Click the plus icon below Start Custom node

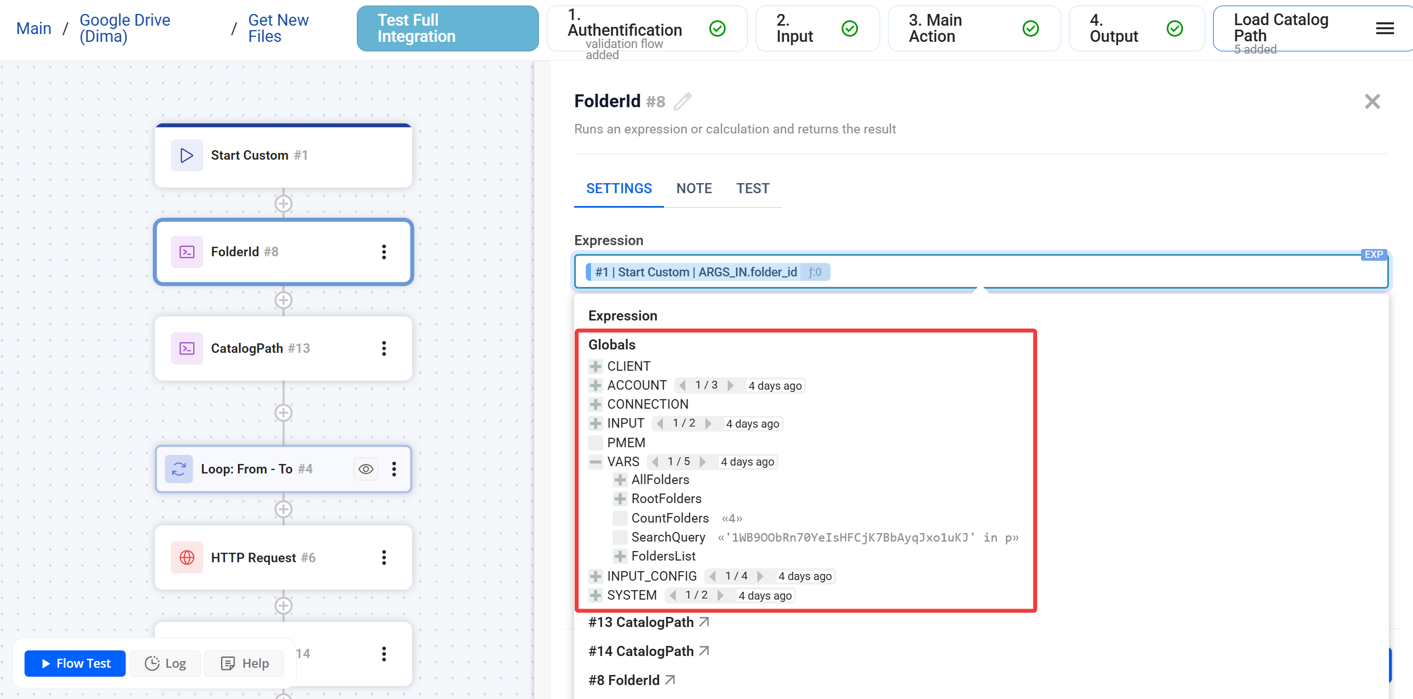pos(284,204)
